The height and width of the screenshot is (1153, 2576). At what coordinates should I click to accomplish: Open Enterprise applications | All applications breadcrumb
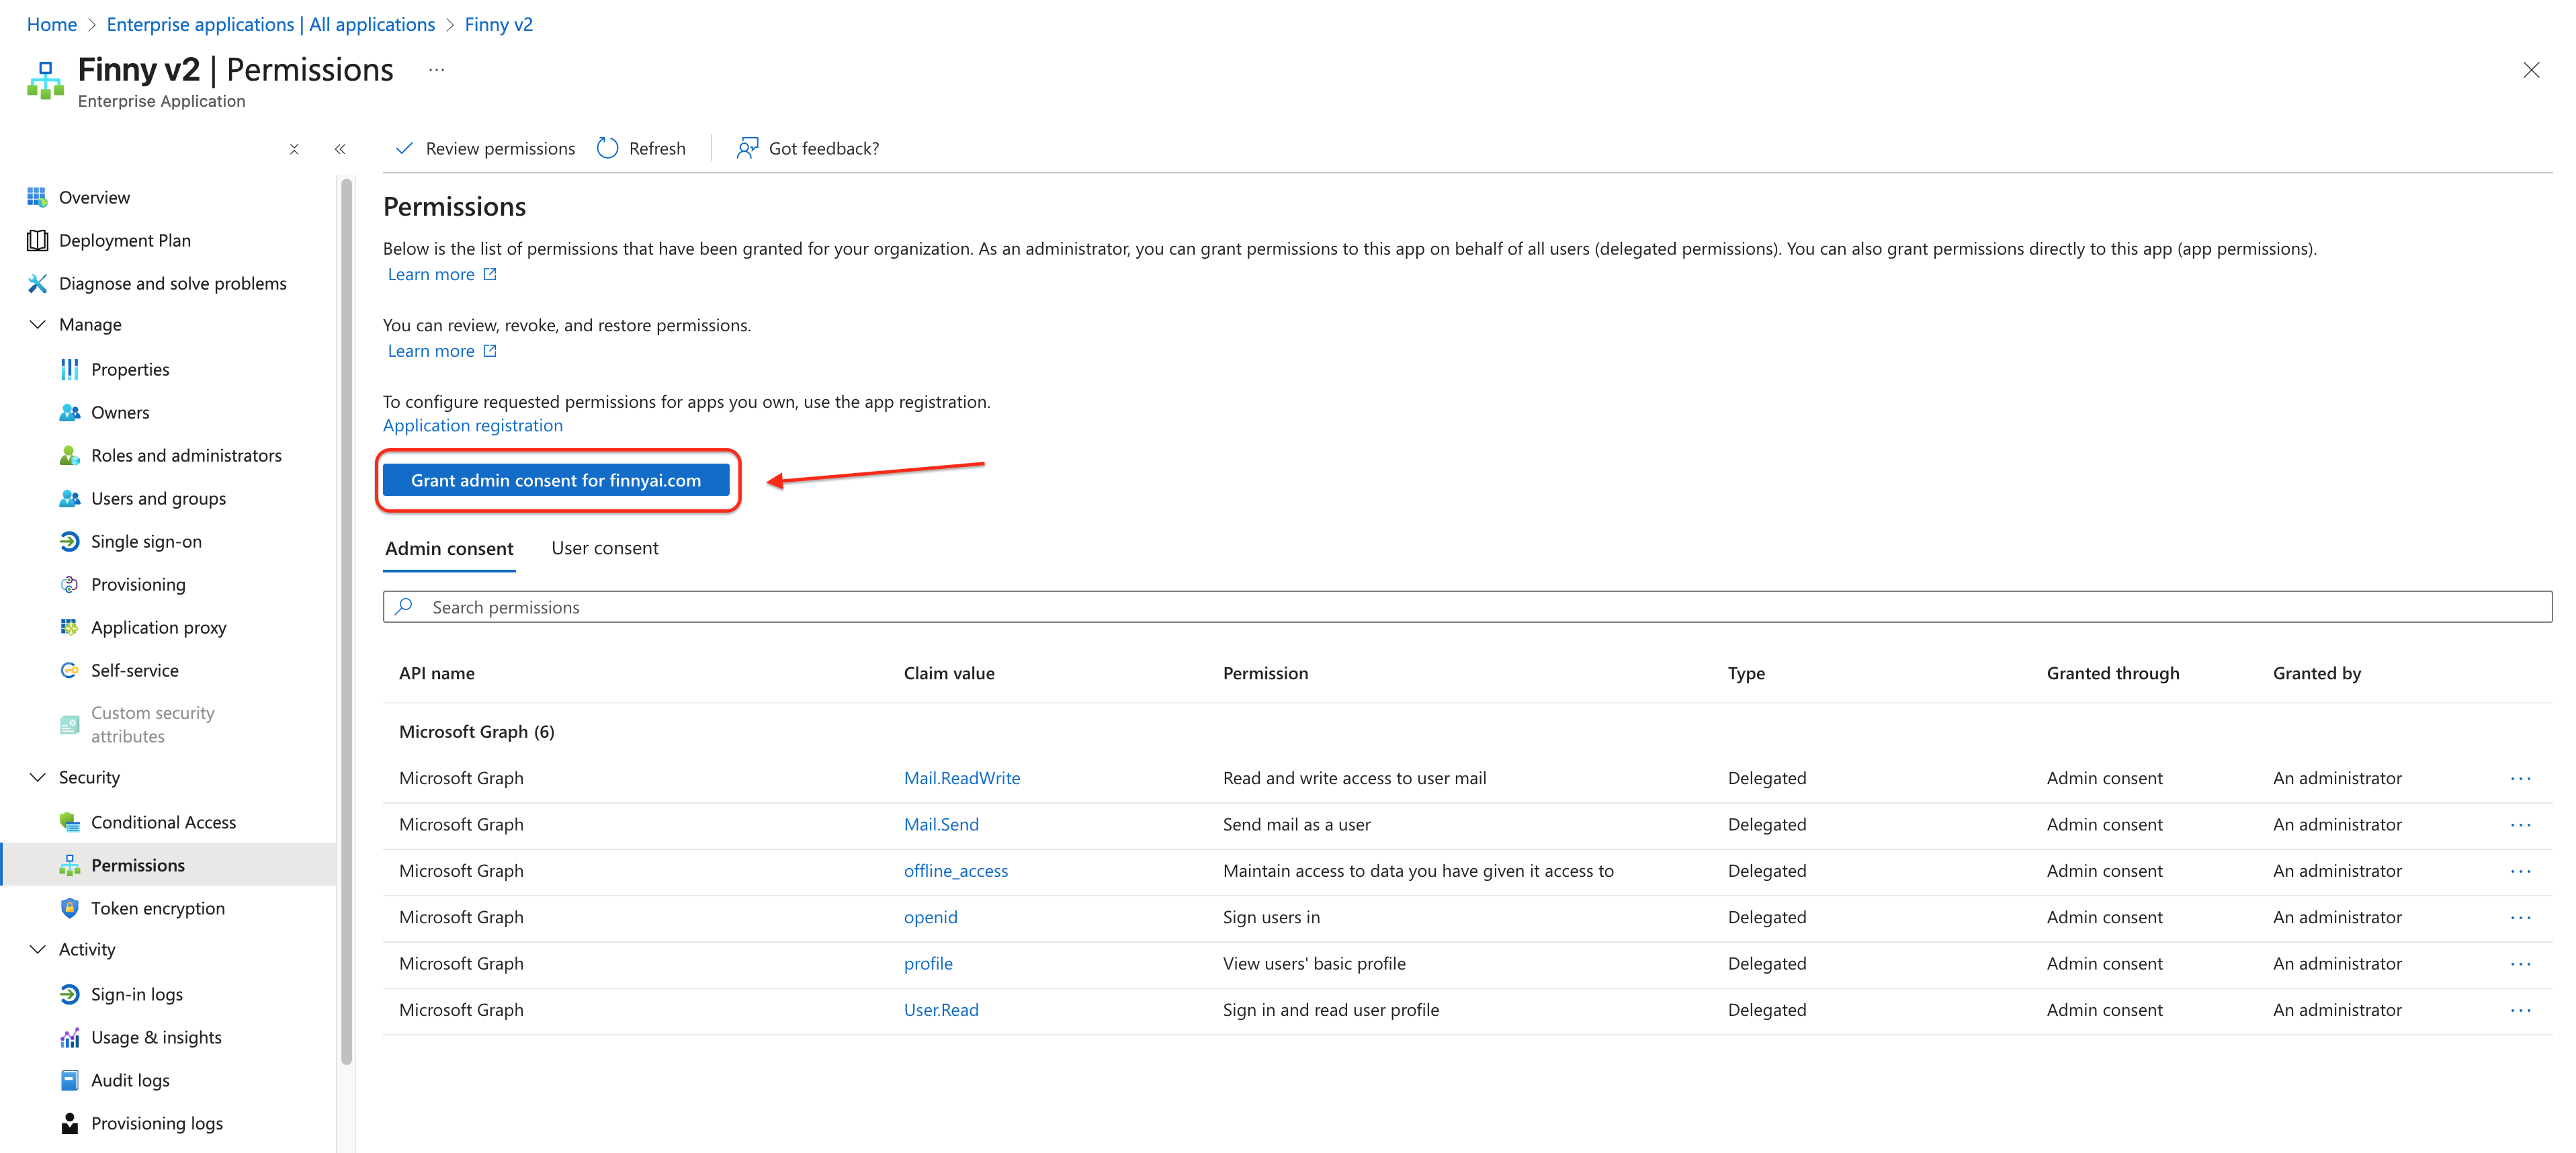[x=271, y=24]
